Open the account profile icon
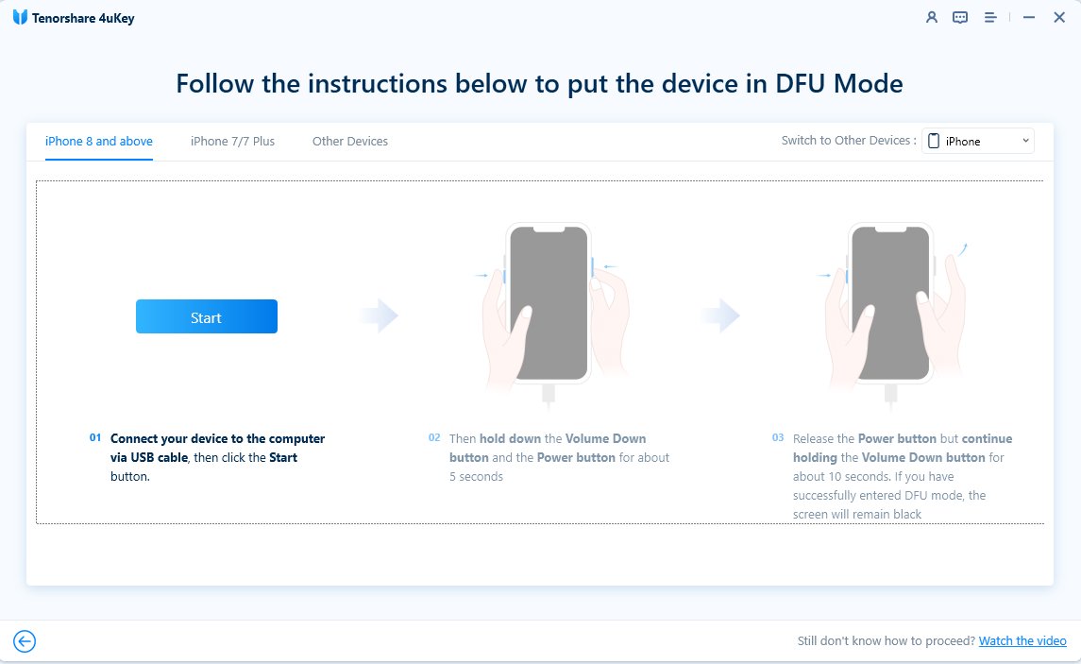This screenshot has width=1081, height=664. [x=931, y=17]
